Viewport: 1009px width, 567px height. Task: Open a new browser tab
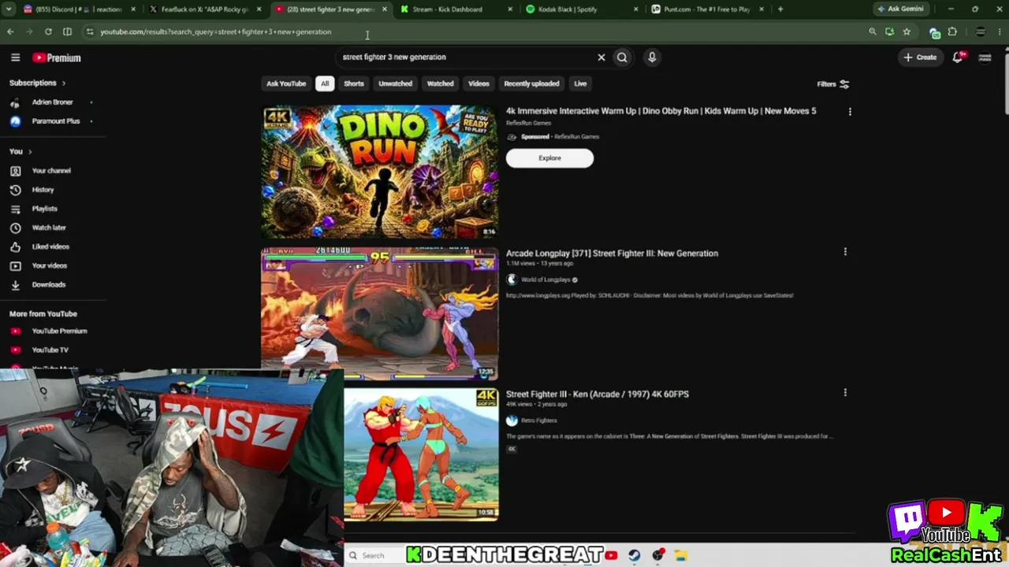click(x=780, y=9)
